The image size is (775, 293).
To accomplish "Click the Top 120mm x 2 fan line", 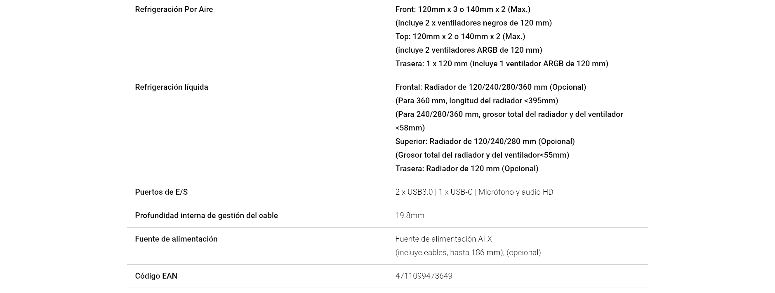I will pyautogui.click(x=460, y=37).
